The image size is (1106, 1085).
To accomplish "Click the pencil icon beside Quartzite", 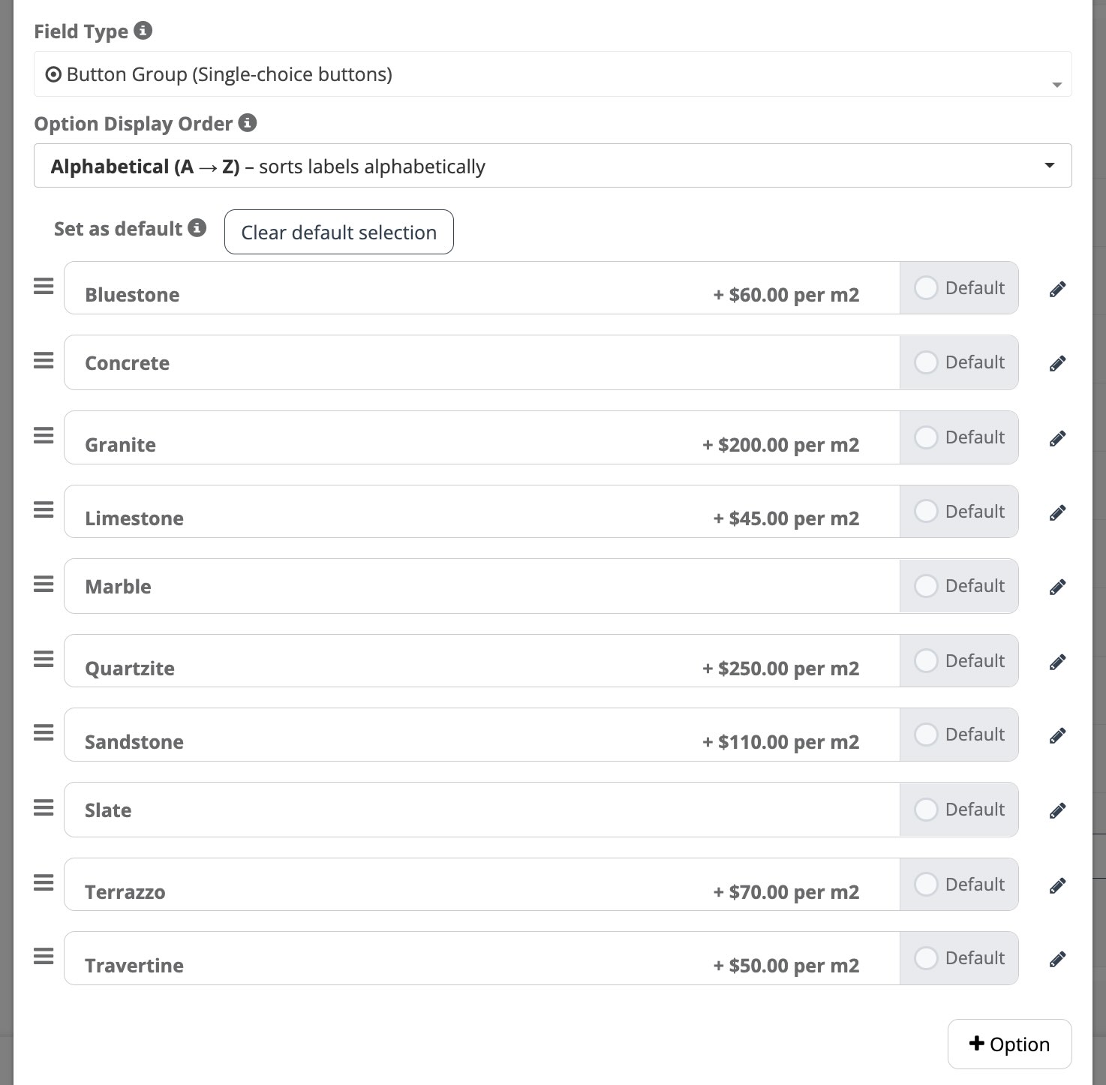I will (1057, 662).
